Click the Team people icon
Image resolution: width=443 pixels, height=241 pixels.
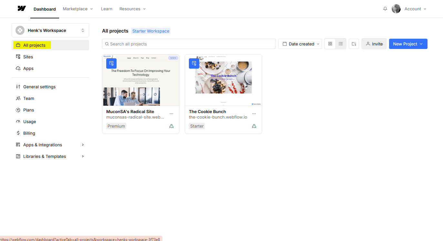click(x=18, y=98)
